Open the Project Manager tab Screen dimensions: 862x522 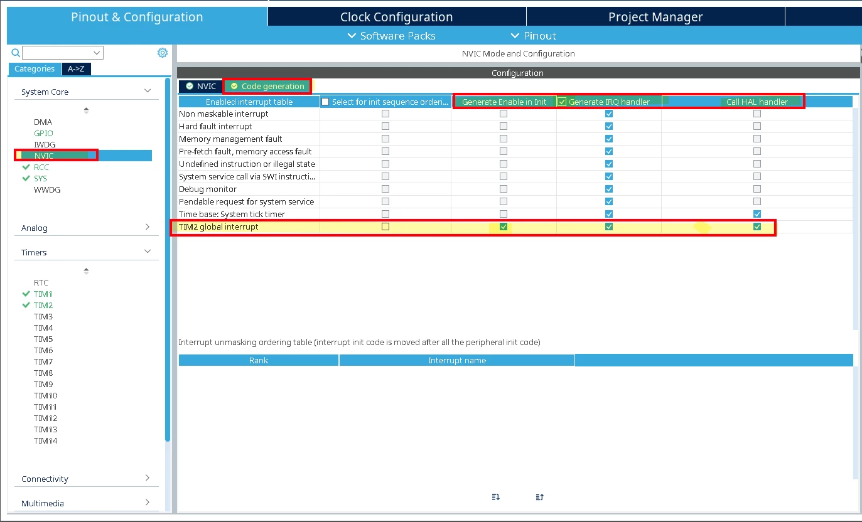coord(655,17)
